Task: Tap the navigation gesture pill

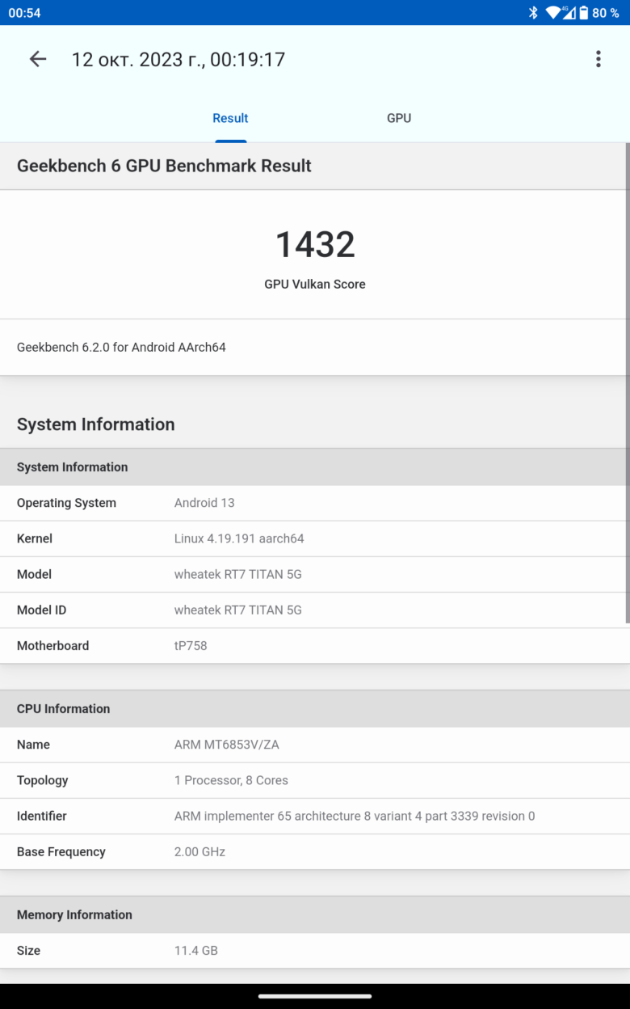Action: coord(315,996)
